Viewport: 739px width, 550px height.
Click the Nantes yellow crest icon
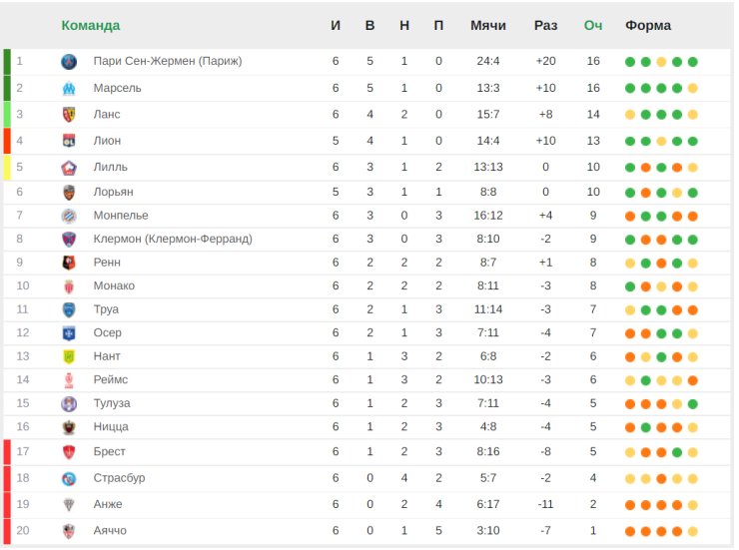[x=69, y=357]
